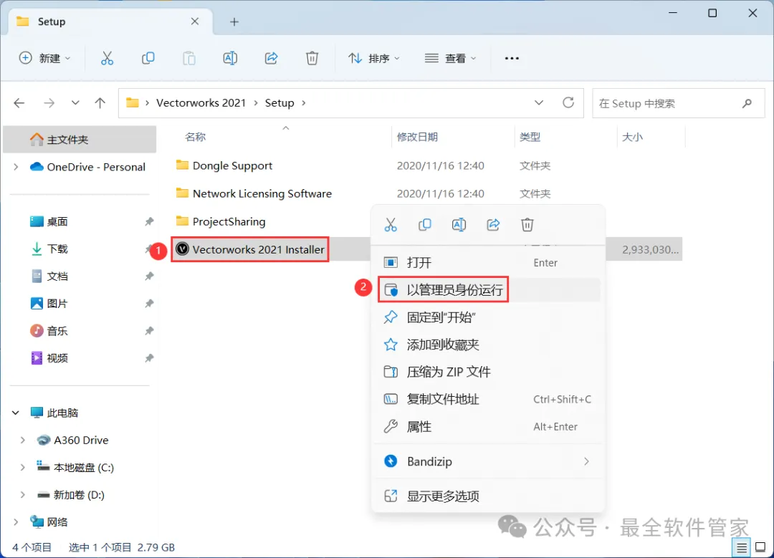774x558 pixels.
Task: Click the Delete trash icon in the toolbar
Action: click(312, 58)
